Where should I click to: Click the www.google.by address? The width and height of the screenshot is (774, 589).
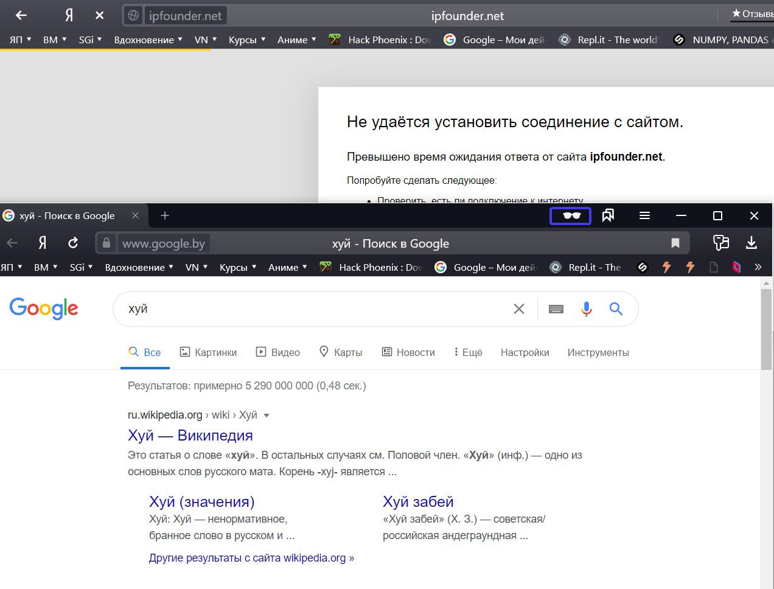click(164, 243)
